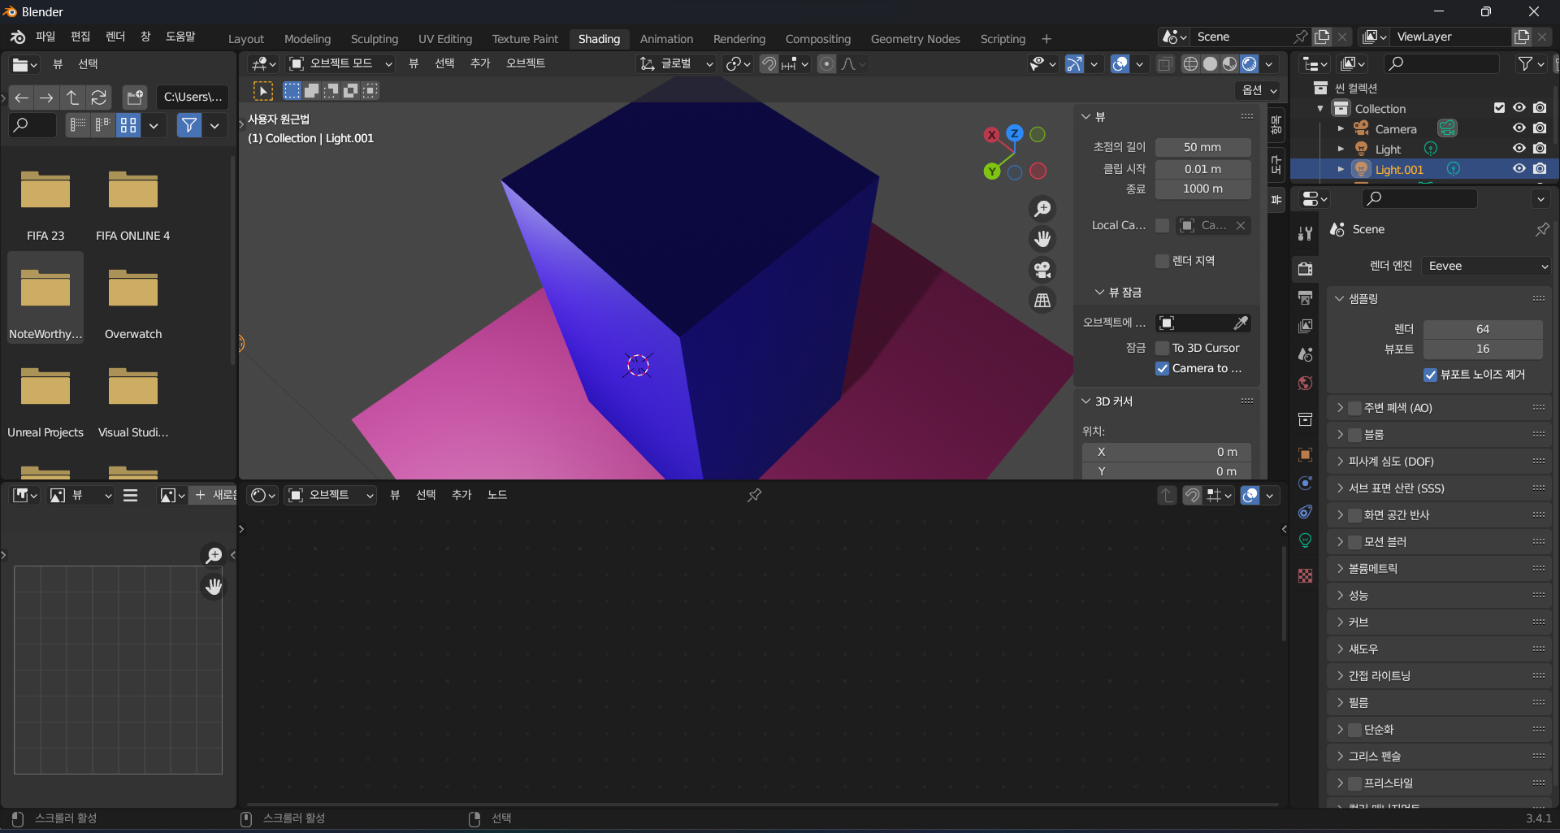Open viewport shading options dropdown arrow

tap(1270, 64)
